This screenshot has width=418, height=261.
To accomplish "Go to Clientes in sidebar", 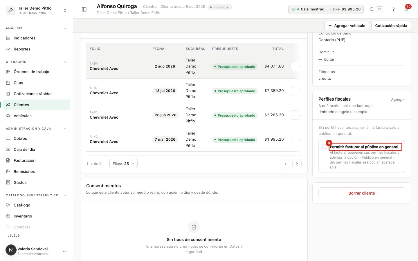I will [37, 105].
